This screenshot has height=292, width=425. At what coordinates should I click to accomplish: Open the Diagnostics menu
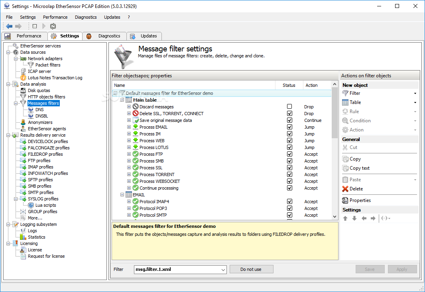[86, 17]
